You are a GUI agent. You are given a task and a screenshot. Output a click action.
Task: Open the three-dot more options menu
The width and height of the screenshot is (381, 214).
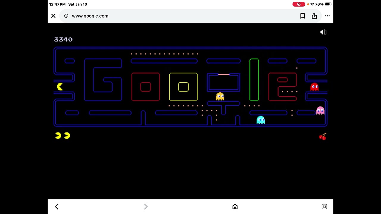(x=327, y=16)
